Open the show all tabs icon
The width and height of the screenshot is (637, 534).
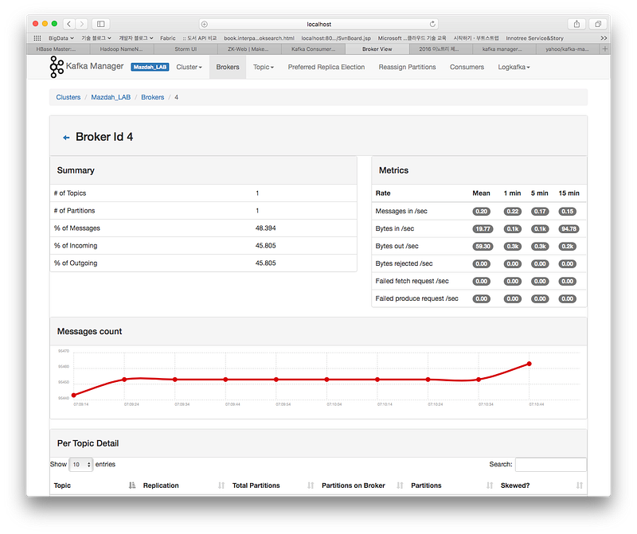point(598,24)
